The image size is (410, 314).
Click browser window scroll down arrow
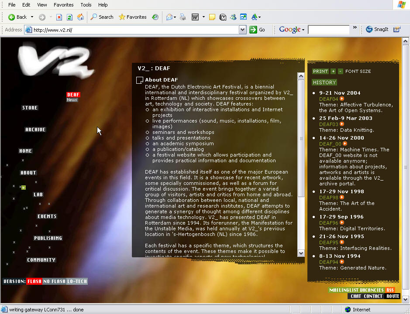pyautogui.click(x=405, y=299)
